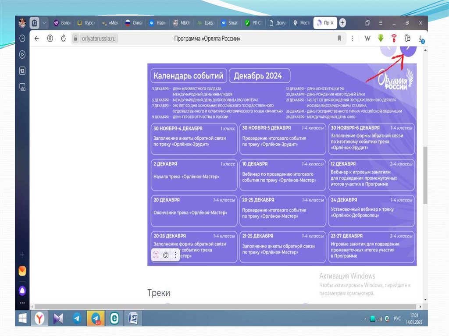The image size is (449, 336).
Task: Click the orlyatarussia.ru address field
Action: tap(99, 39)
